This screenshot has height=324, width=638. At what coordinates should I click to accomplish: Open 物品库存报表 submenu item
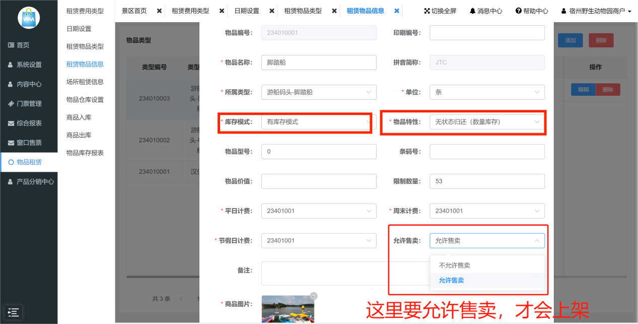[x=85, y=153]
